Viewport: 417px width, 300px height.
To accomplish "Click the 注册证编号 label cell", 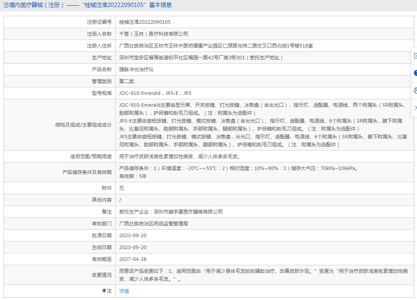I will pos(99,22).
